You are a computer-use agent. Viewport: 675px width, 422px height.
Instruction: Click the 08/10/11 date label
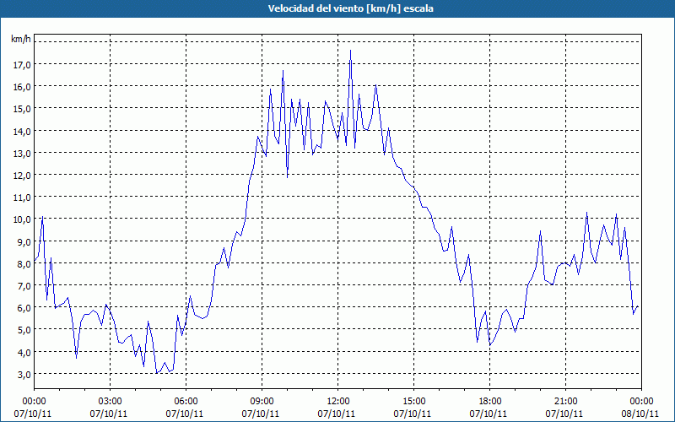coord(640,414)
